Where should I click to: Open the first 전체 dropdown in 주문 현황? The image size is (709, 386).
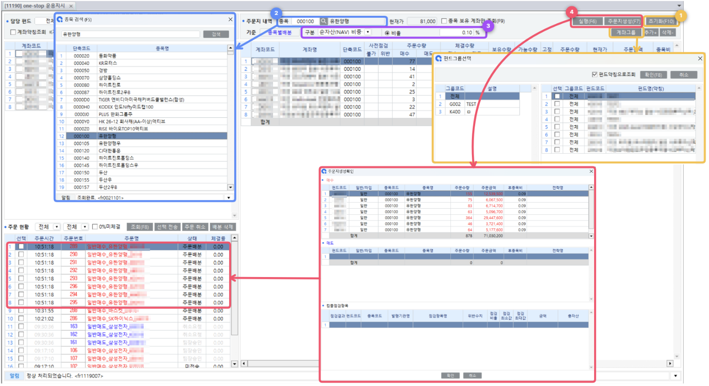pyautogui.click(x=57, y=227)
